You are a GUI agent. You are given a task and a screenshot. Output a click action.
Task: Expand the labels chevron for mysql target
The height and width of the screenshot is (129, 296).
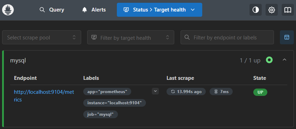coord(155,91)
